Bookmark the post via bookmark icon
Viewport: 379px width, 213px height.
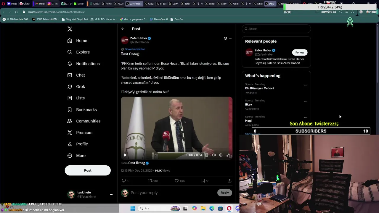point(205,181)
